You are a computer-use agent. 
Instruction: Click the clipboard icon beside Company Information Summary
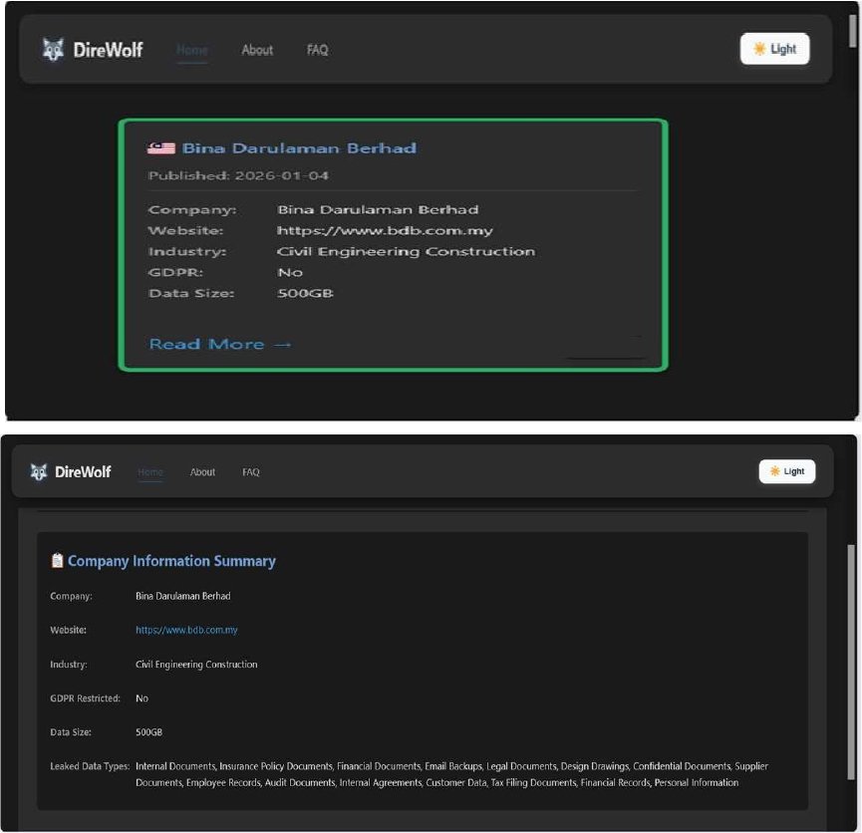click(x=58, y=561)
